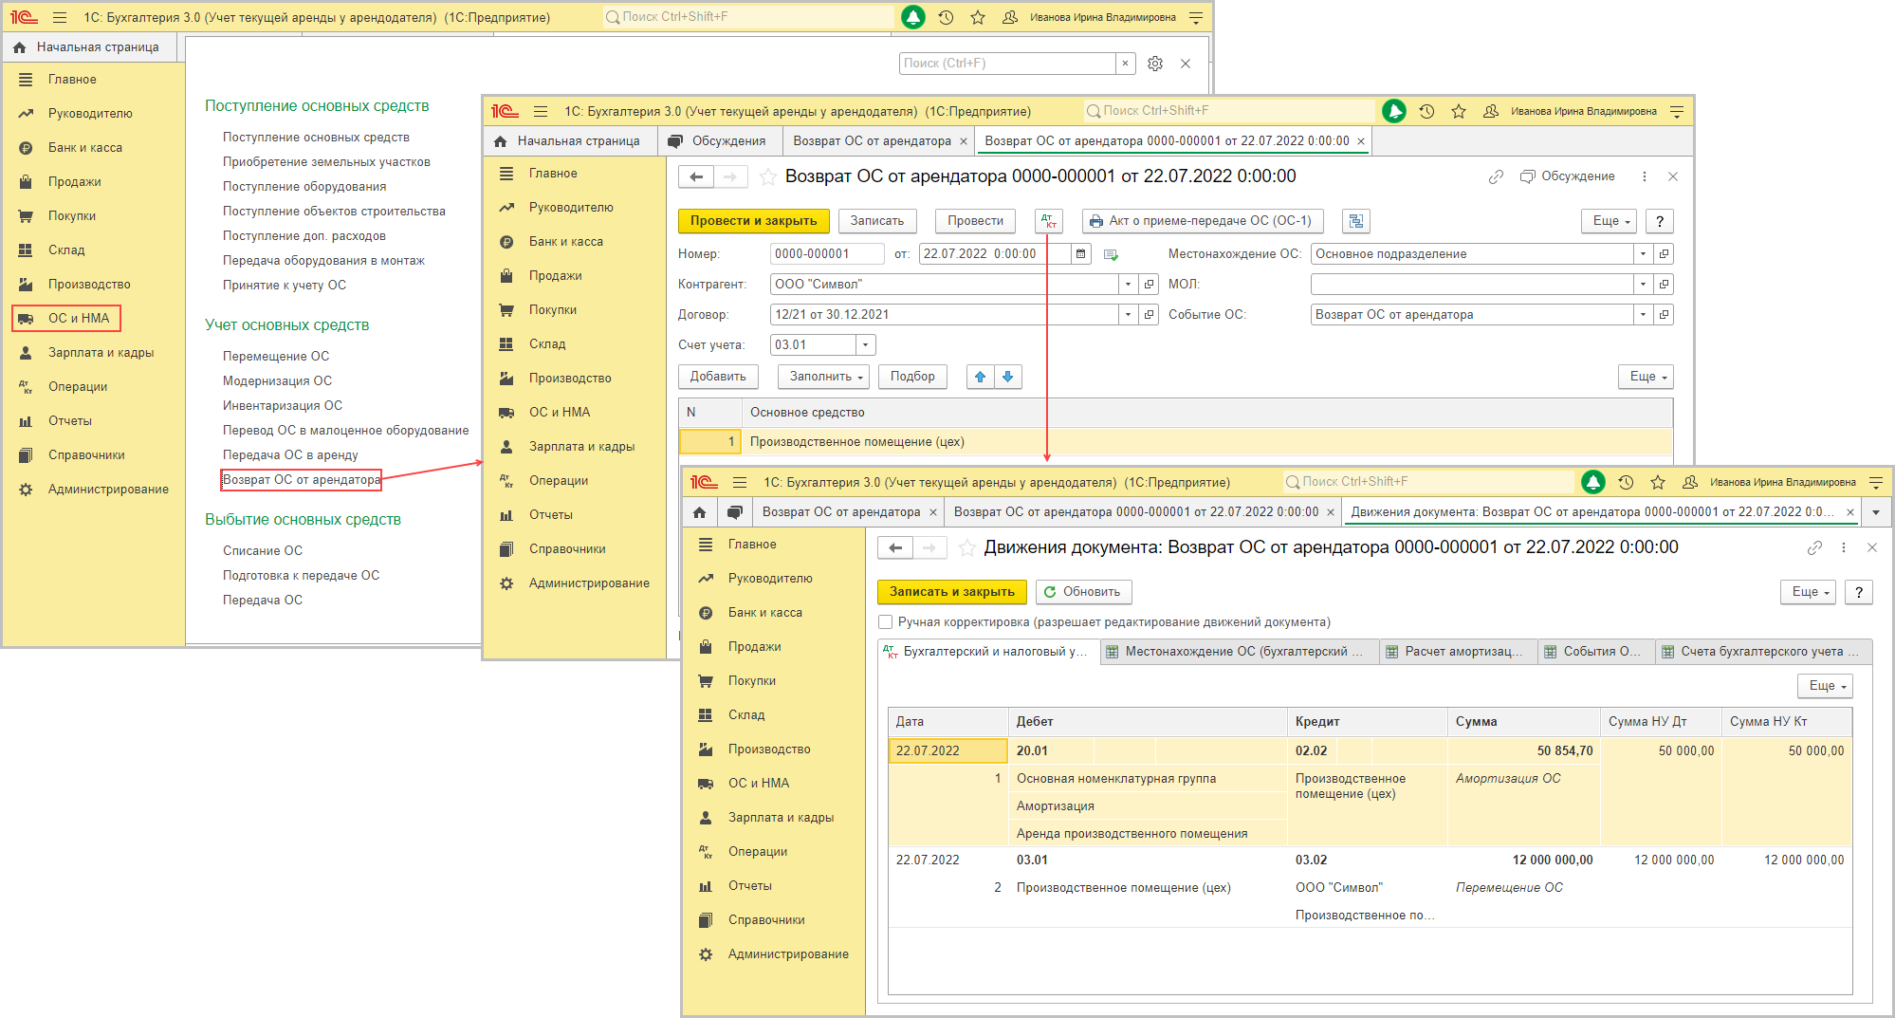Open discussions icon tab in Движения документа window
Screen dimensions: 1895x1018
[734, 512]
